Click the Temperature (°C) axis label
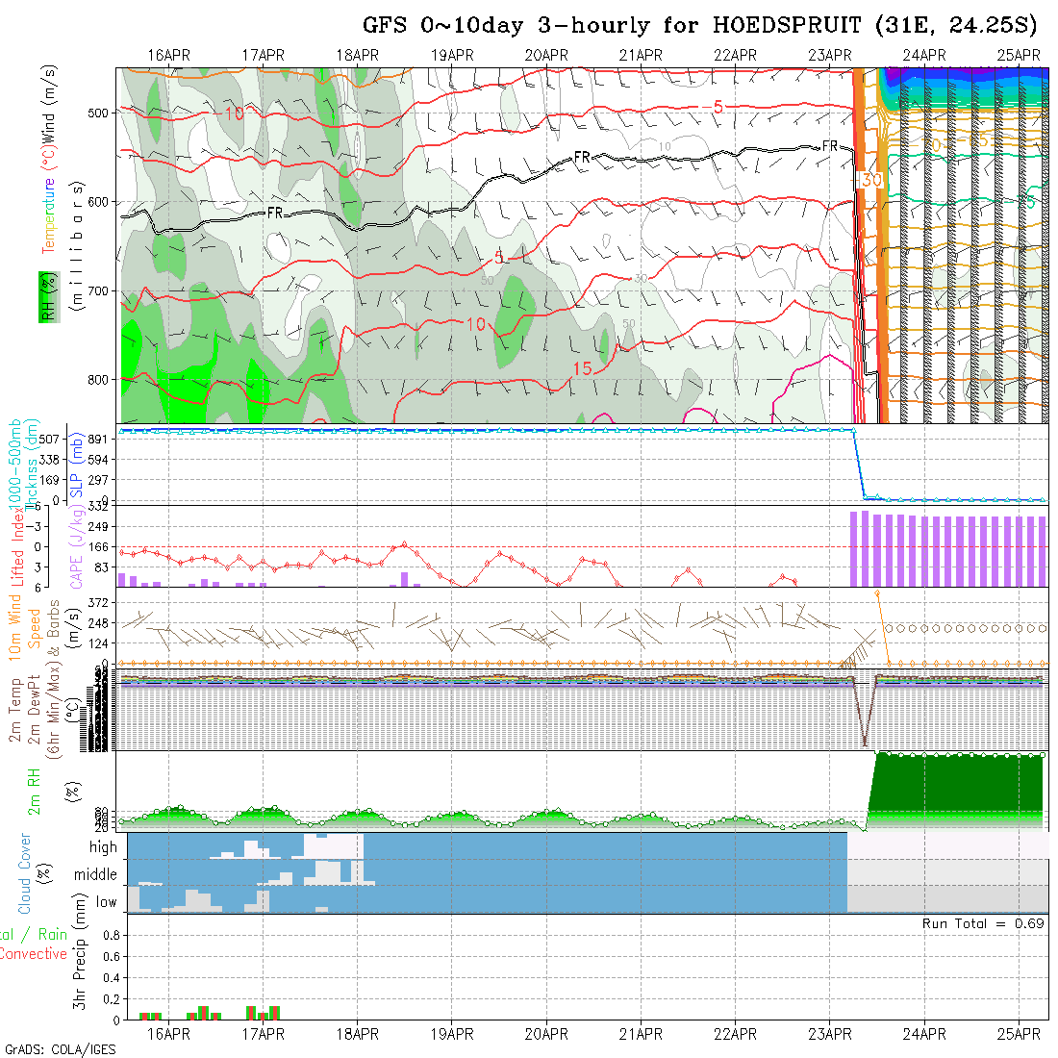Image resolution: width=1058 pixels, height=1058 pixels. (x=49, y=199)
